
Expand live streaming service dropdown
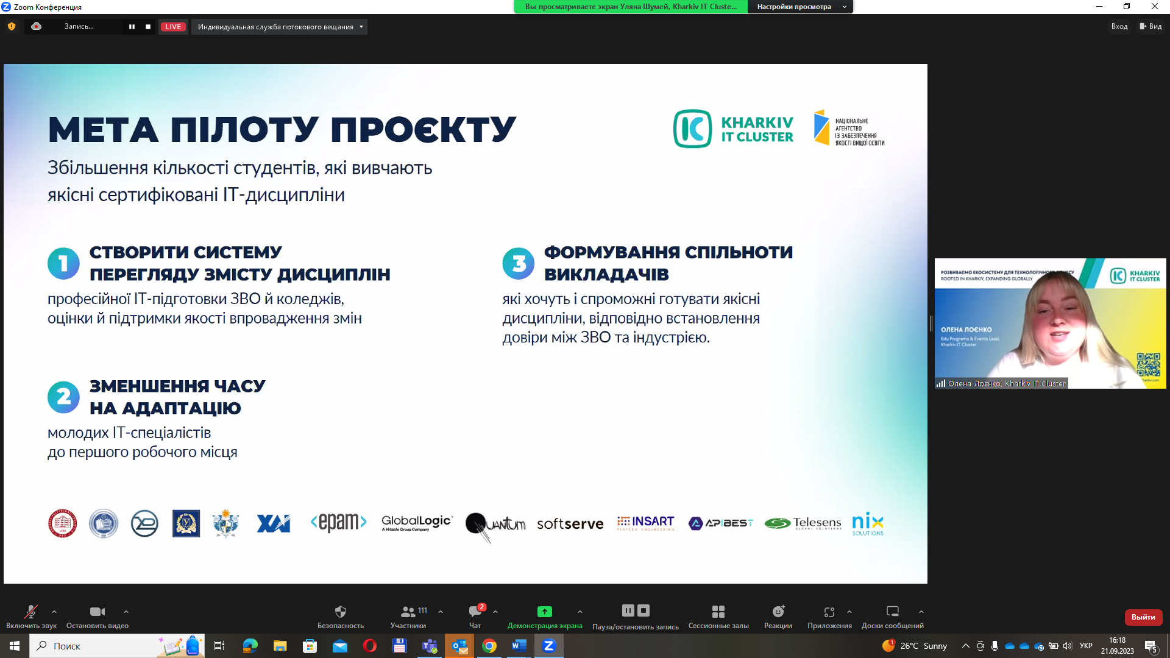tap(361, 27)
